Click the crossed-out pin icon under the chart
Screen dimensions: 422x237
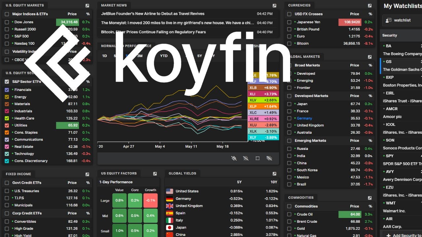pyautogui.click(x=234, y=158)
